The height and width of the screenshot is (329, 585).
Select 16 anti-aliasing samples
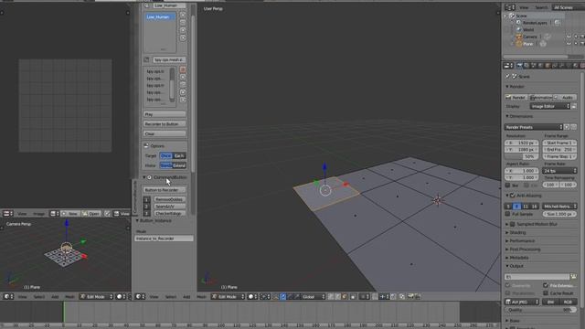(x=534, y=207)
